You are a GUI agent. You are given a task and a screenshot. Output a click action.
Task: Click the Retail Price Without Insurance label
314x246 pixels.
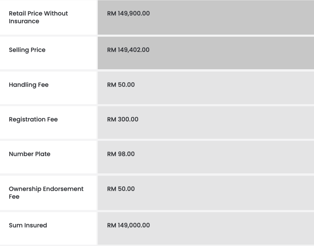point(38,17)
